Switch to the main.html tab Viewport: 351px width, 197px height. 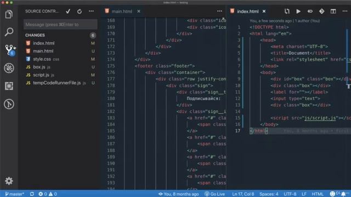122,11
